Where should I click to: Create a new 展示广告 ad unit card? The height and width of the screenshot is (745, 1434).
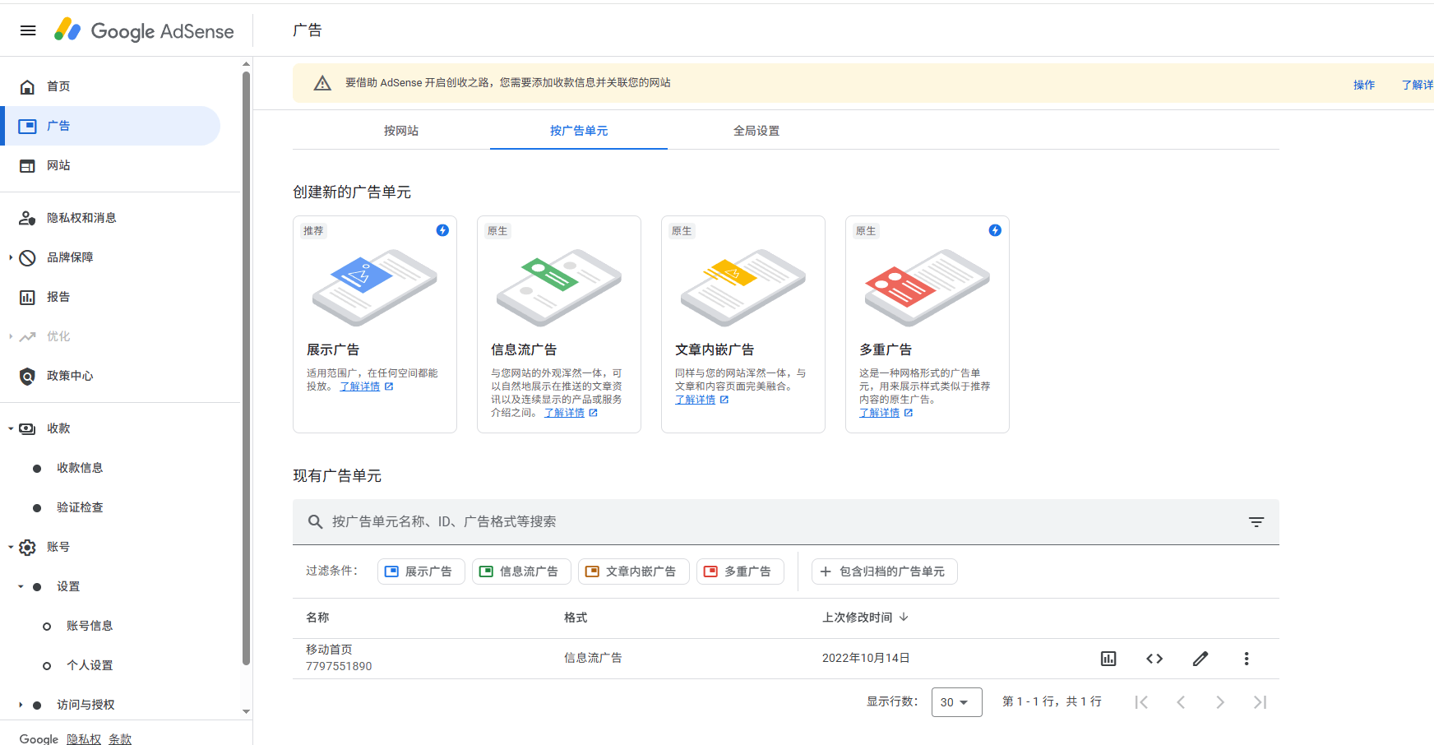click(375, 324)
